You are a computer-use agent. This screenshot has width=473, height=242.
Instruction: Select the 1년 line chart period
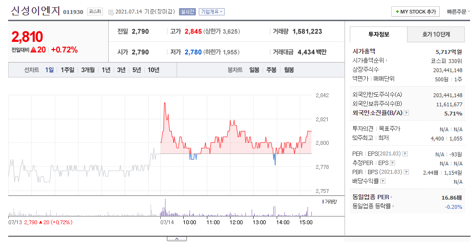[x=106, y=70]
